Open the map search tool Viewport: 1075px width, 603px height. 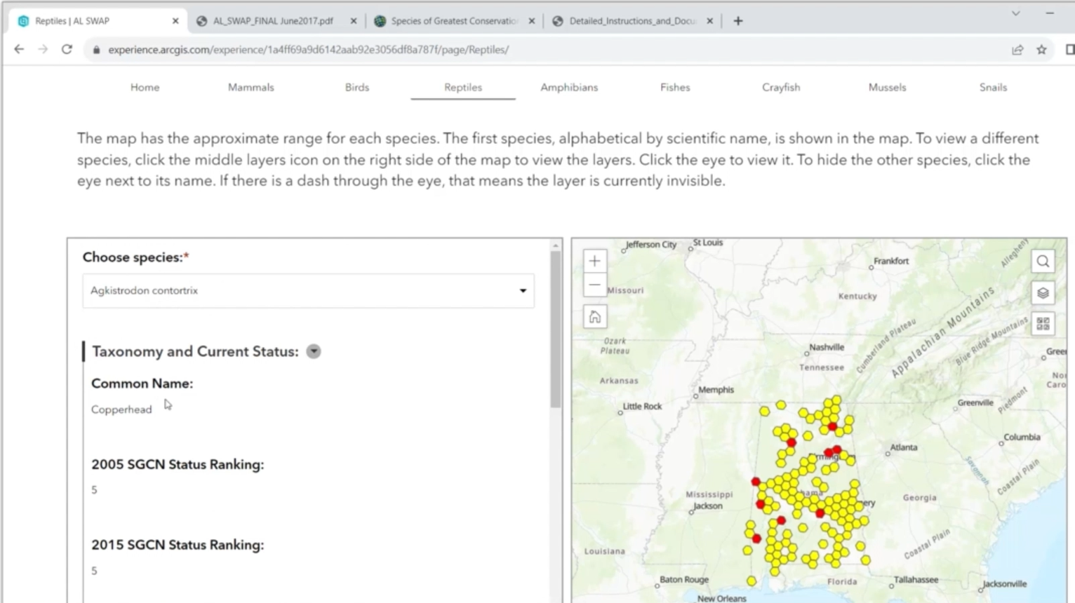coord(1043,261)
